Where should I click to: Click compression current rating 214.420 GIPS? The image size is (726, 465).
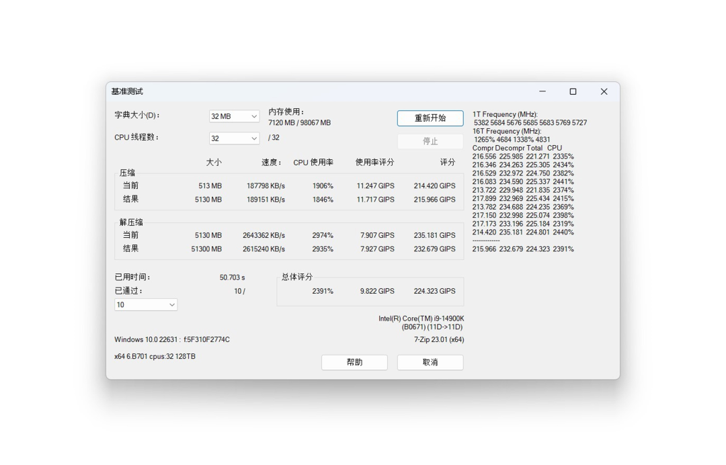(435, 185)
